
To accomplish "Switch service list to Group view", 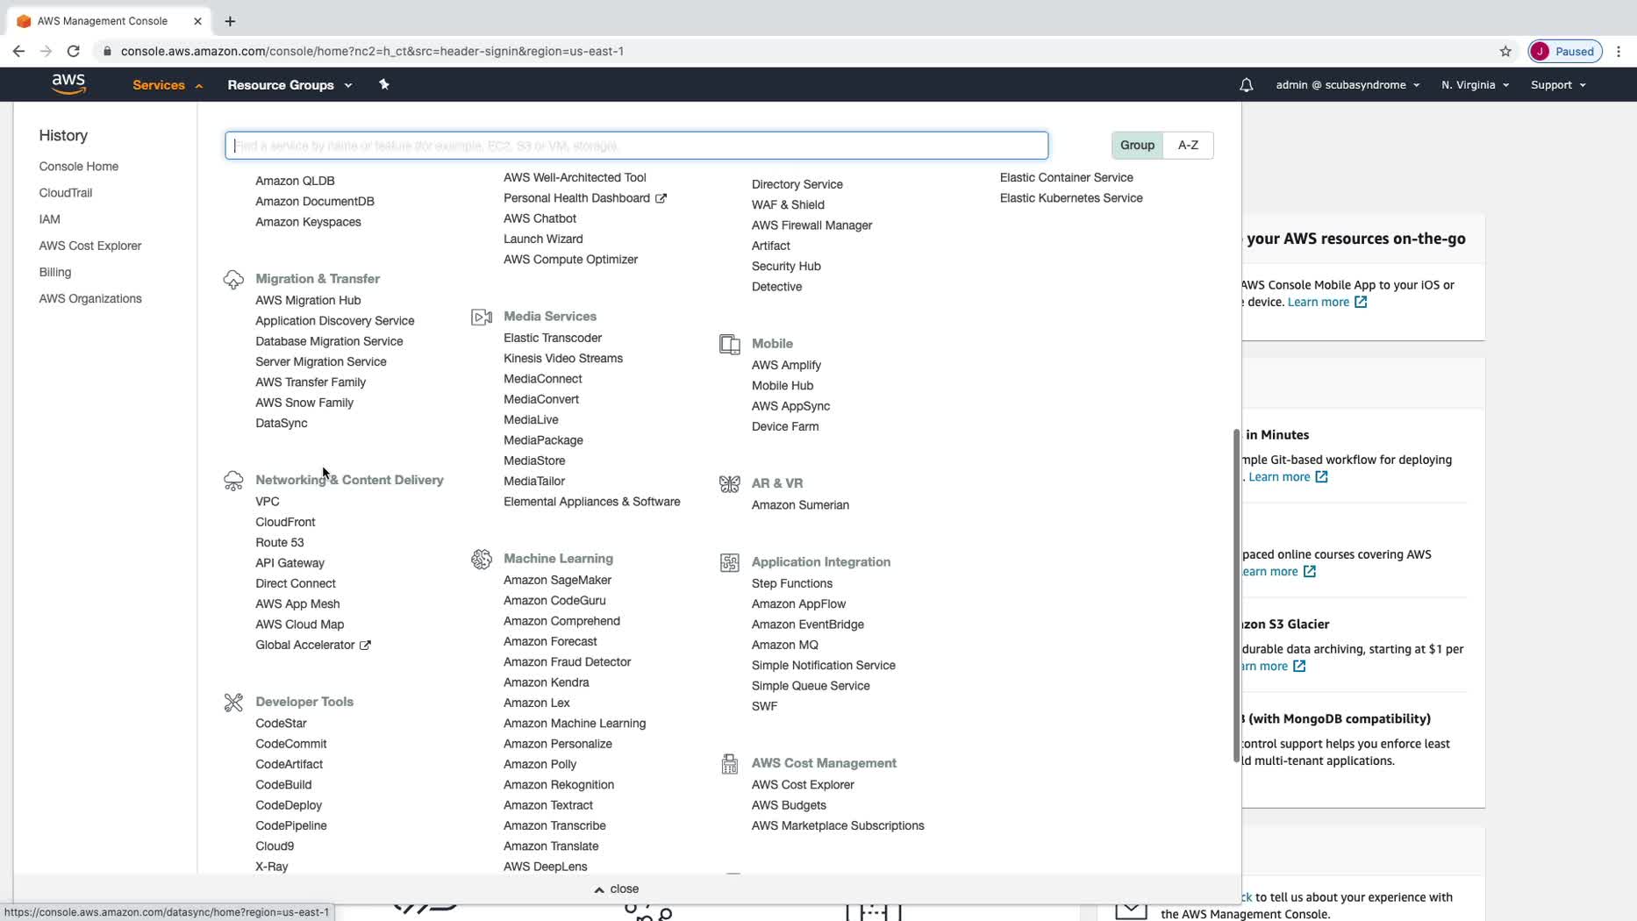I will [1137, 145].
